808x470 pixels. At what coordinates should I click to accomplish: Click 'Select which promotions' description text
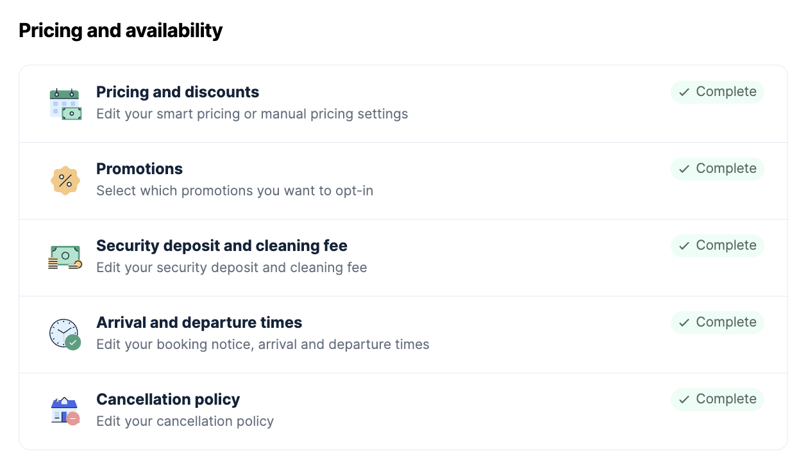click(235, 191)
